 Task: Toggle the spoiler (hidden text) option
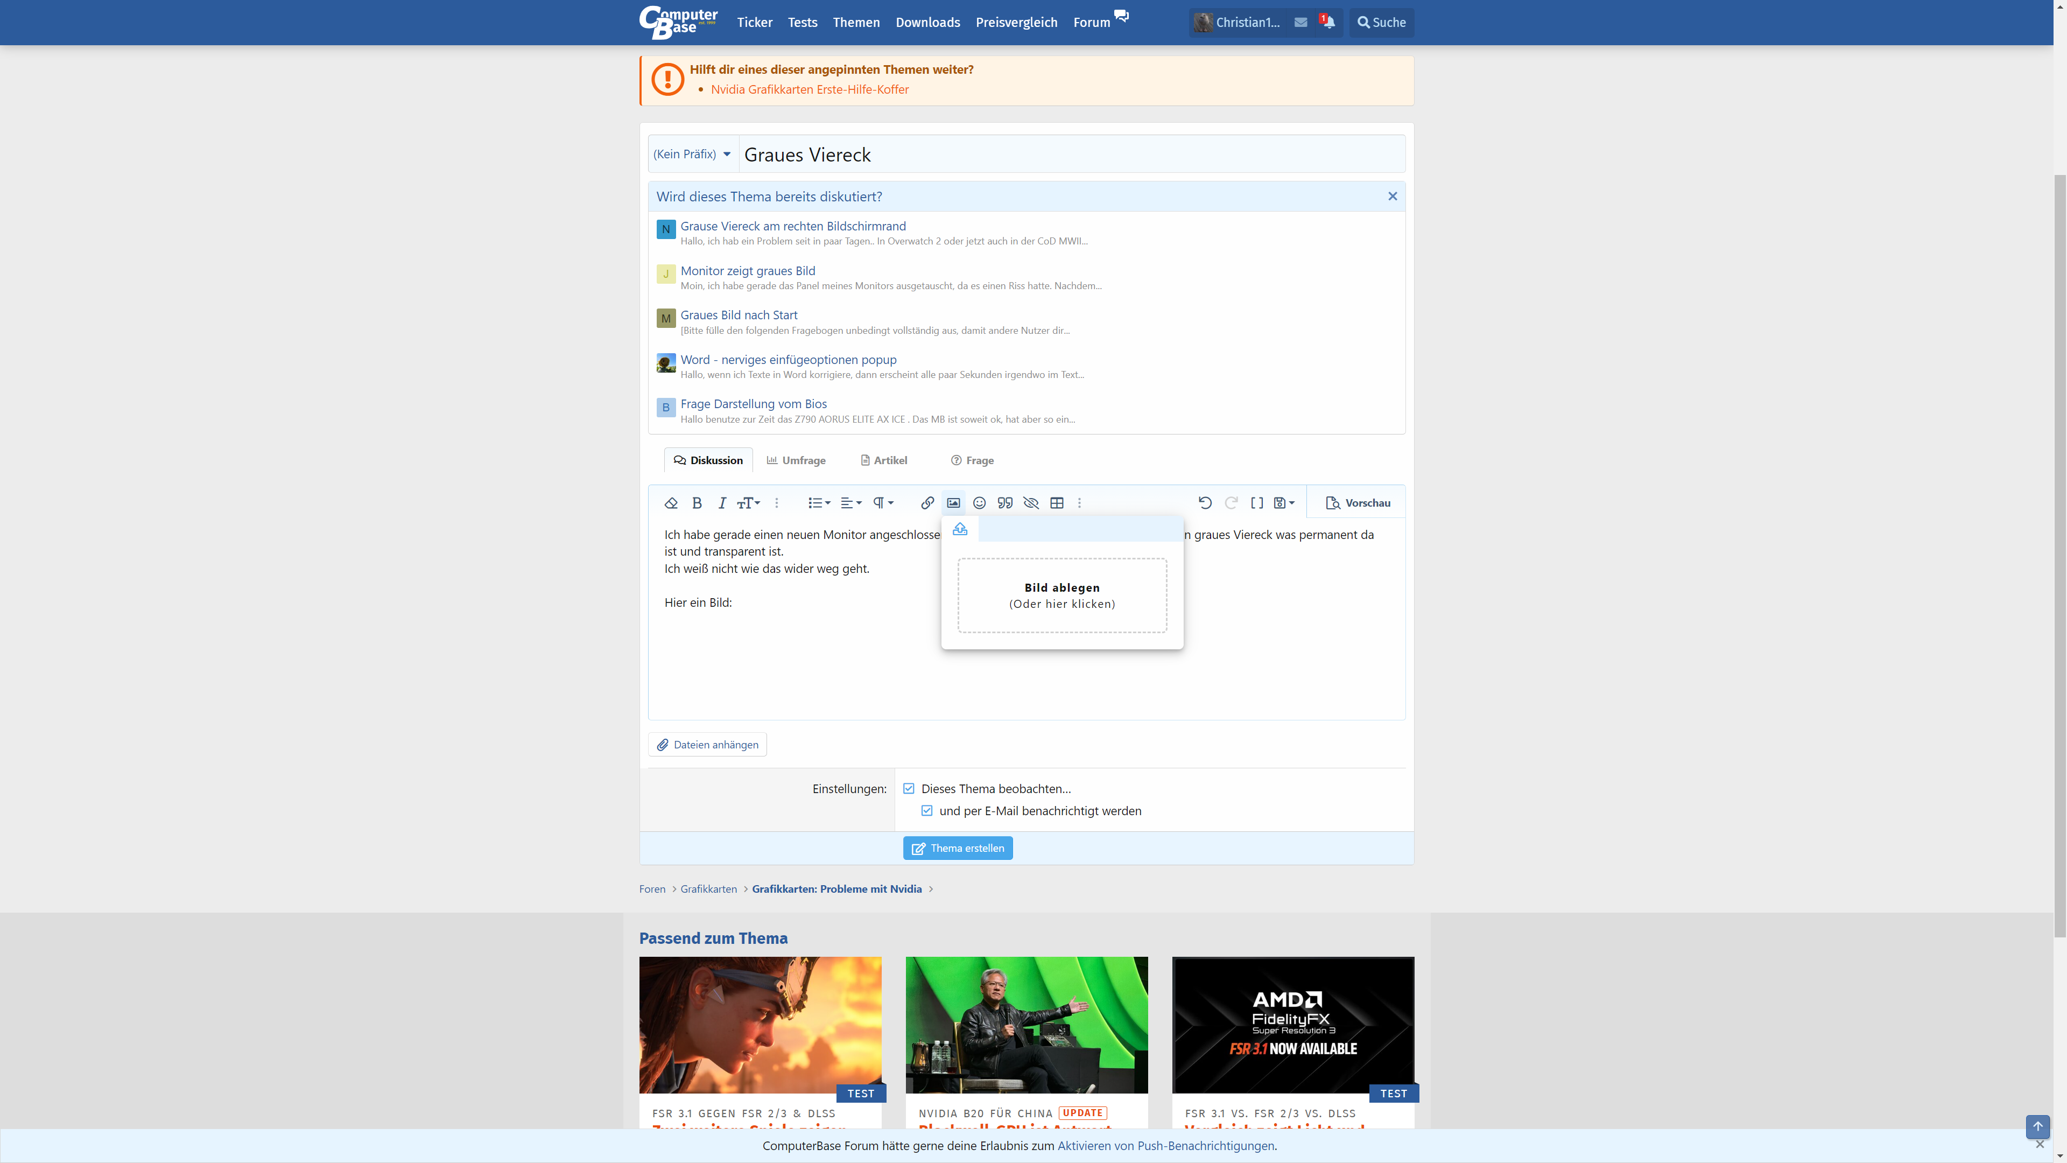coord(1031,502)
